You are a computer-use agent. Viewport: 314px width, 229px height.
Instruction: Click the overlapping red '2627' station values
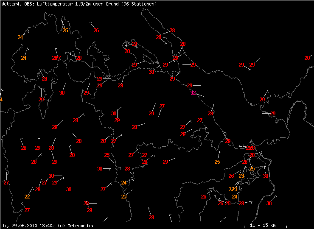pyautogui.click(x=56, y=58)
